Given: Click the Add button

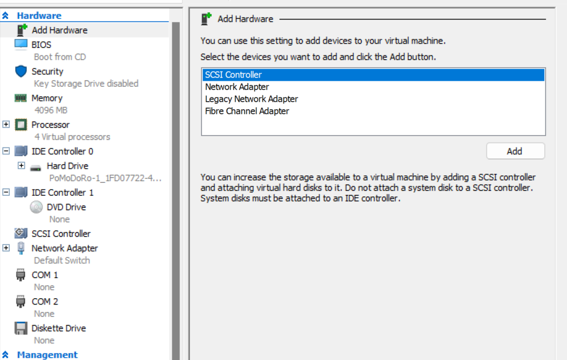Looking at the screenshot, I should (515, 151).
